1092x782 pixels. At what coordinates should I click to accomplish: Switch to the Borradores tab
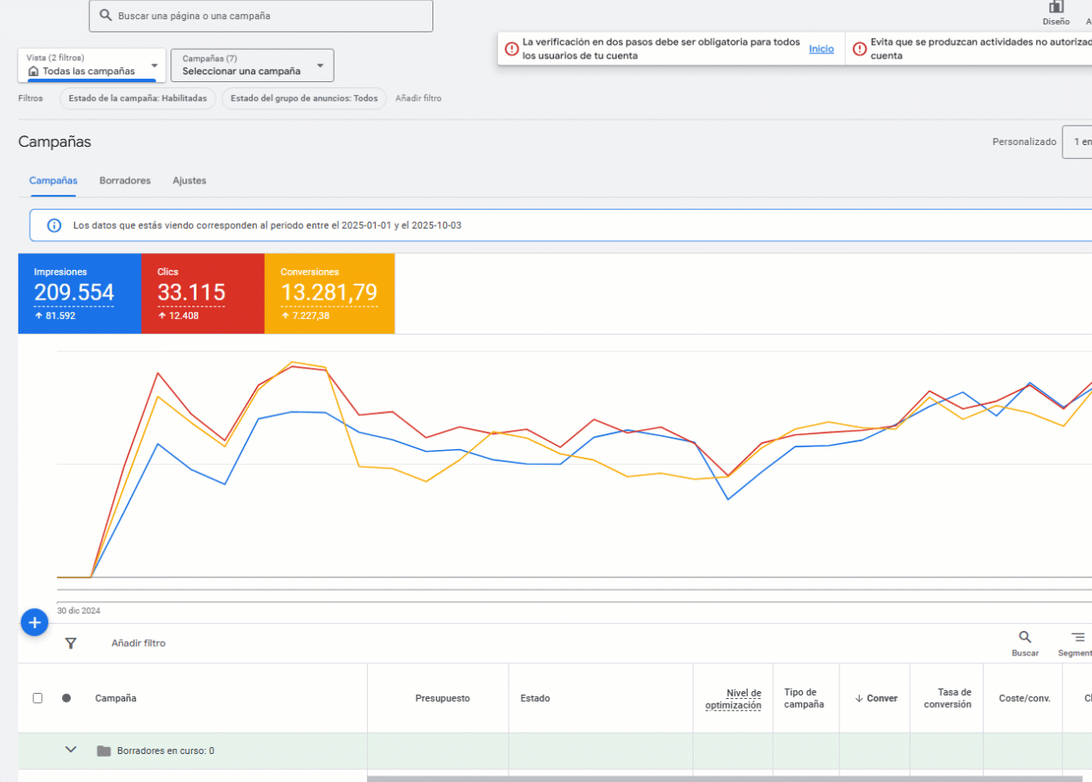125,181
